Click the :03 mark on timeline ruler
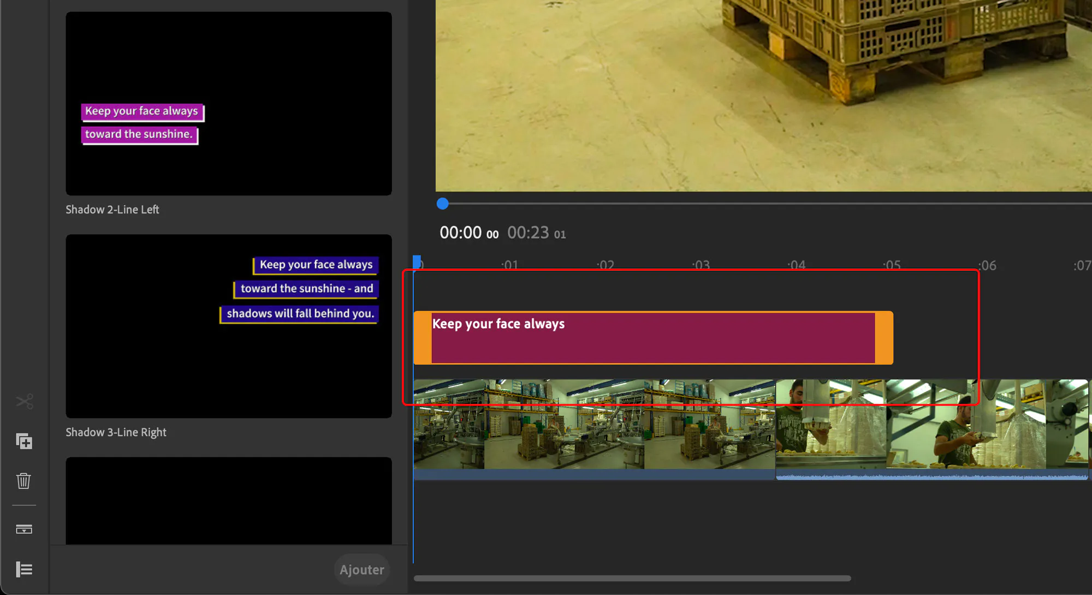This screenshot has width=1092, height=595. [x=701, y=265]
